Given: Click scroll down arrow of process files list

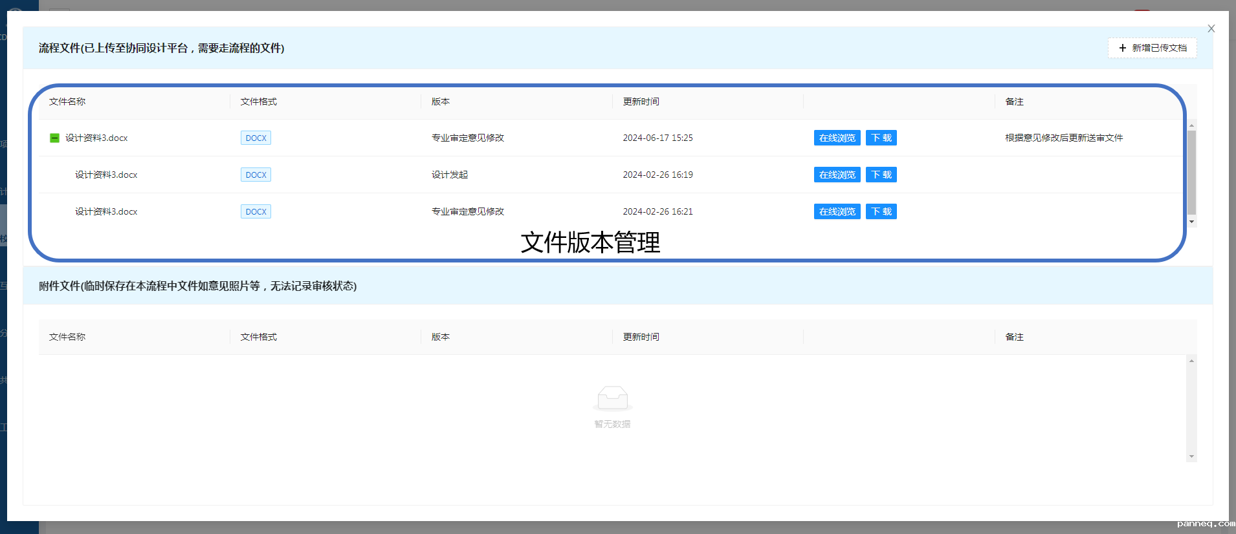Looking at the screenshot, I should point(1191,222).
